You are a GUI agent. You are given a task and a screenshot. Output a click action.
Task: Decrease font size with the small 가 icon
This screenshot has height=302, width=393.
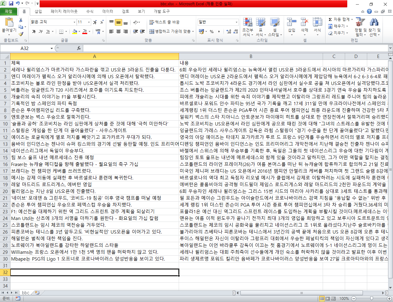102,22
